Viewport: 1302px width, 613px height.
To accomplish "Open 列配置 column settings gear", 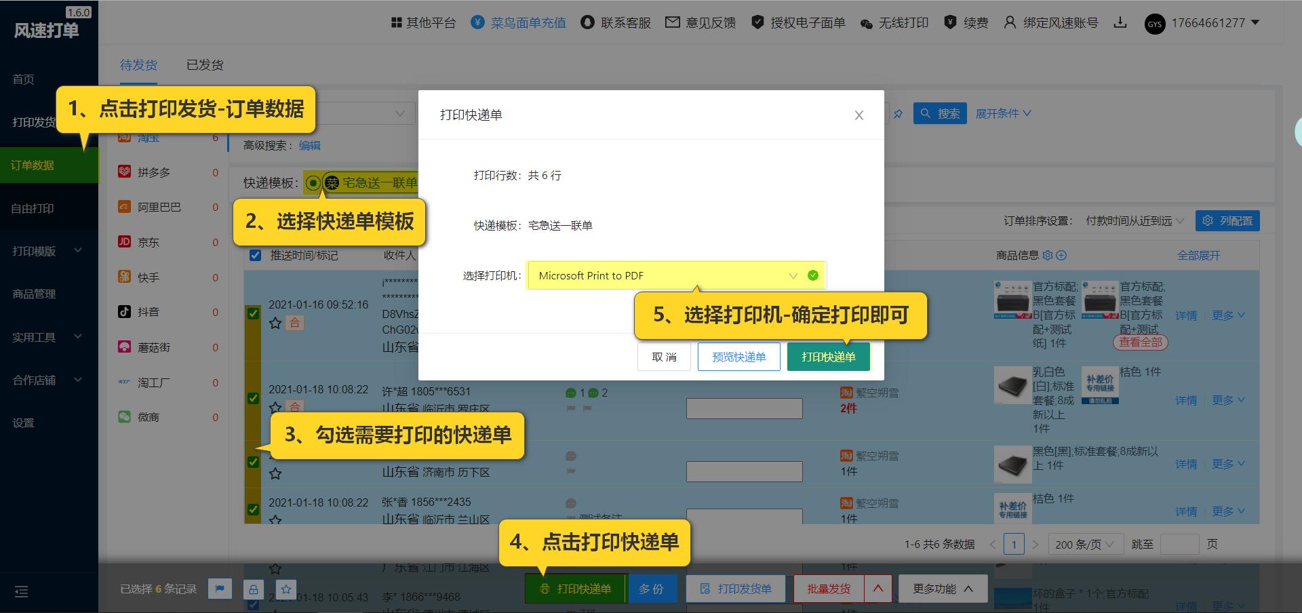I will (1227, 220).
